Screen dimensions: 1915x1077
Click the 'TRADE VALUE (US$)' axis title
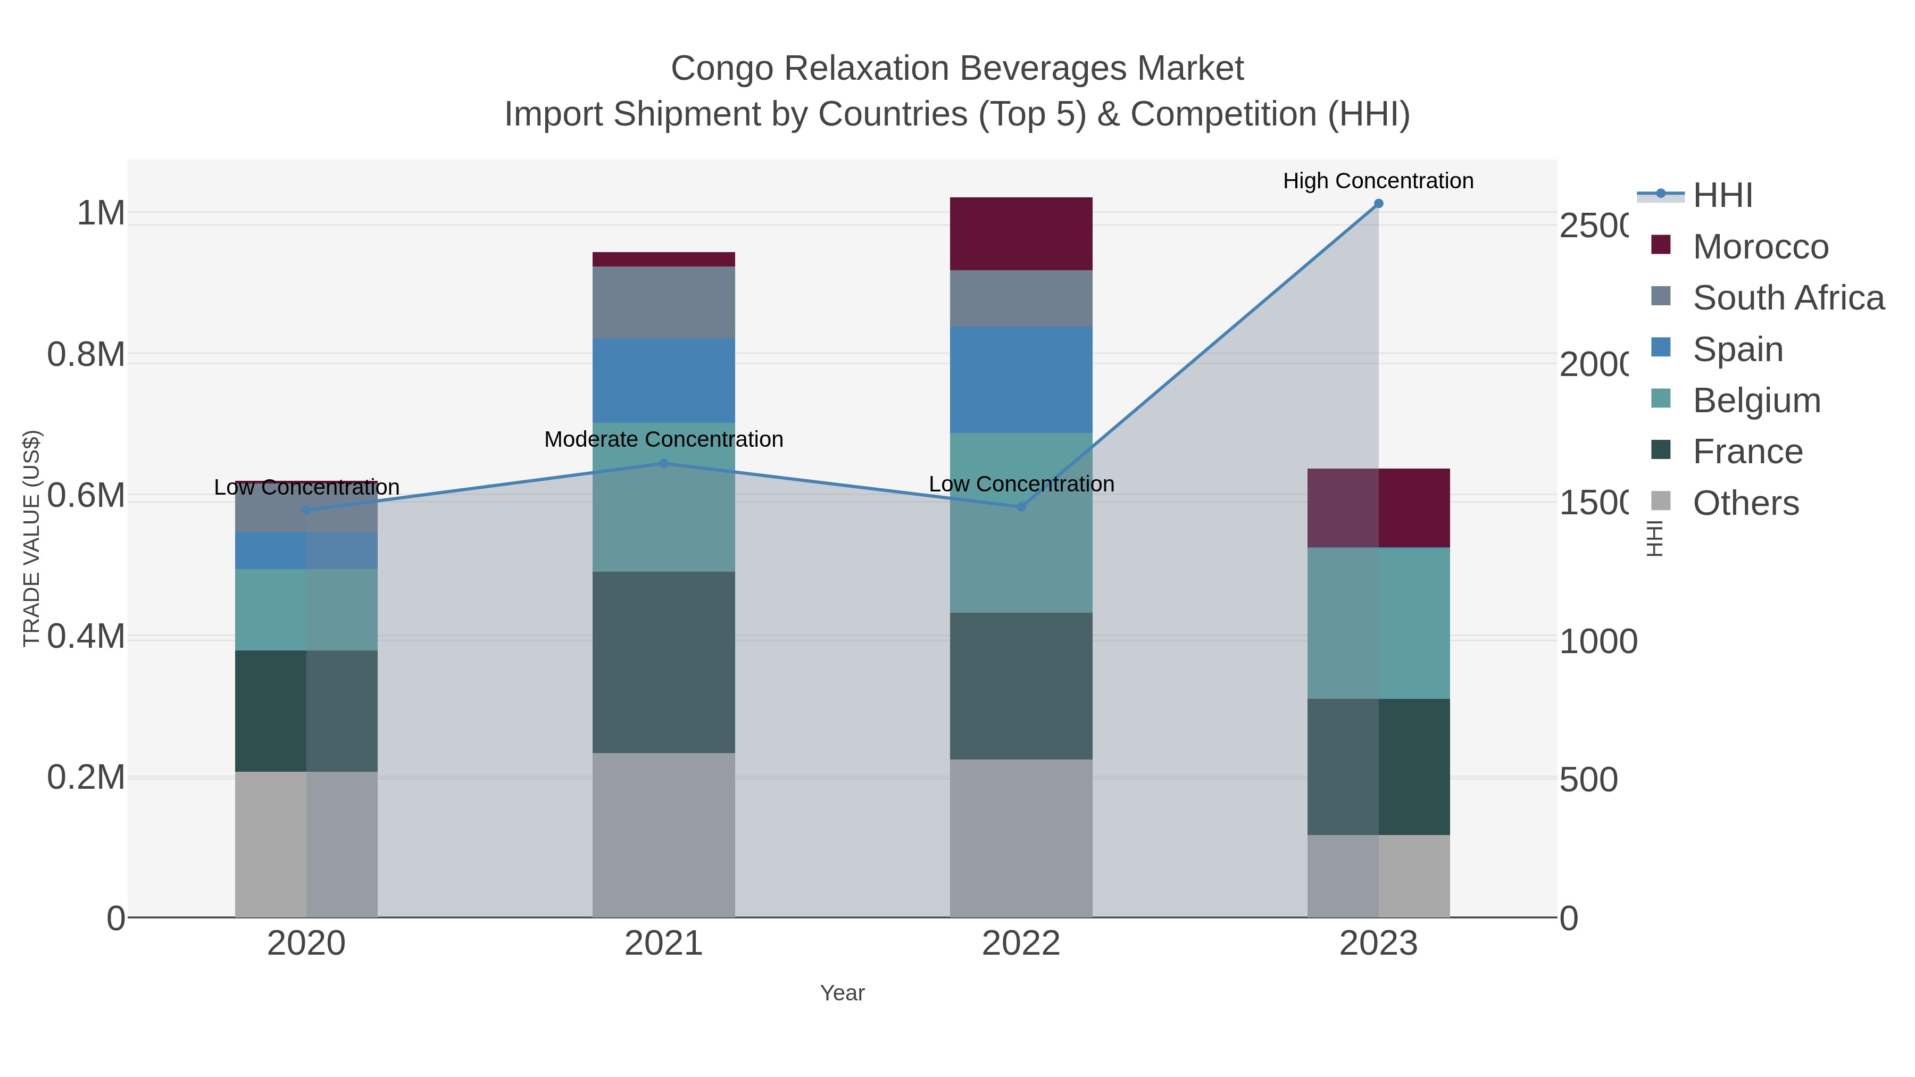click(31, 538)
